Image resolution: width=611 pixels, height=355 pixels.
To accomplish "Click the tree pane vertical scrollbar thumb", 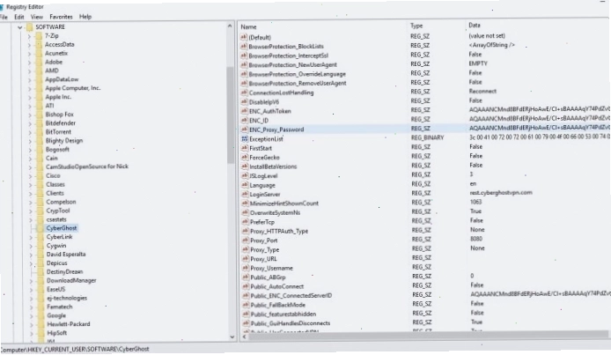I will [x=231, y=115].
